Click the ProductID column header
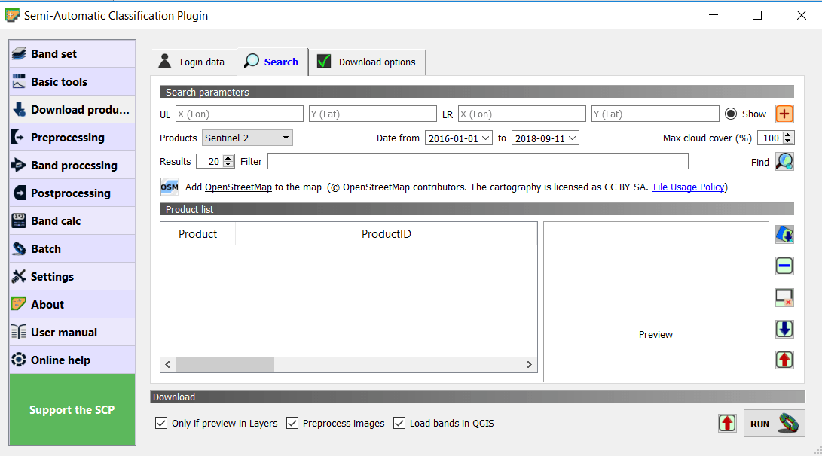 387,233
